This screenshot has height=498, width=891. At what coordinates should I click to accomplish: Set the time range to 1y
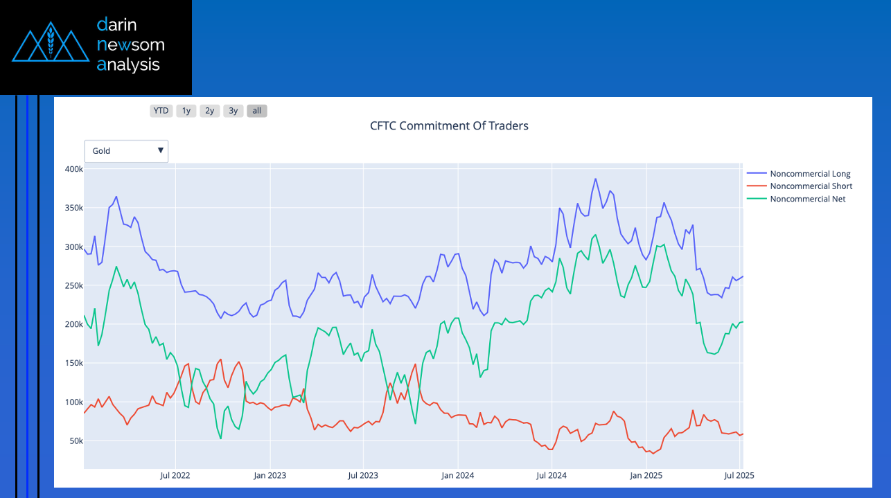click(x=186, y=111)
